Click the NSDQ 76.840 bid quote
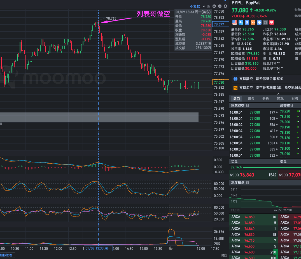The width and height of the screenshot is (301, 259). tap(254, 175)
